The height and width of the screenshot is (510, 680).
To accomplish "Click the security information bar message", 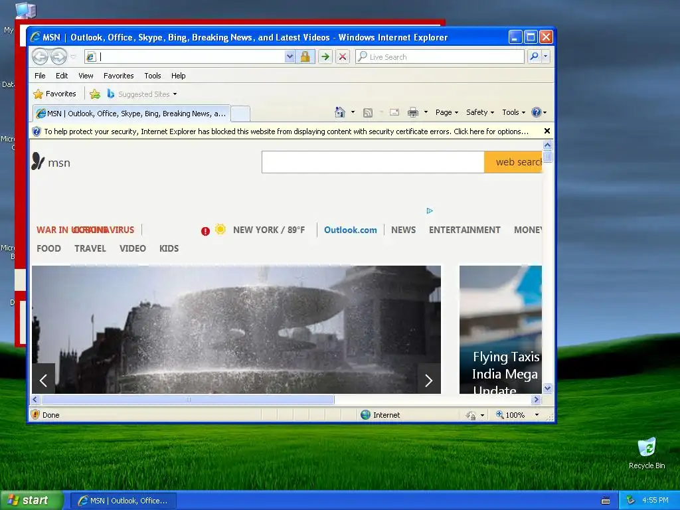I will coord(286,131).
